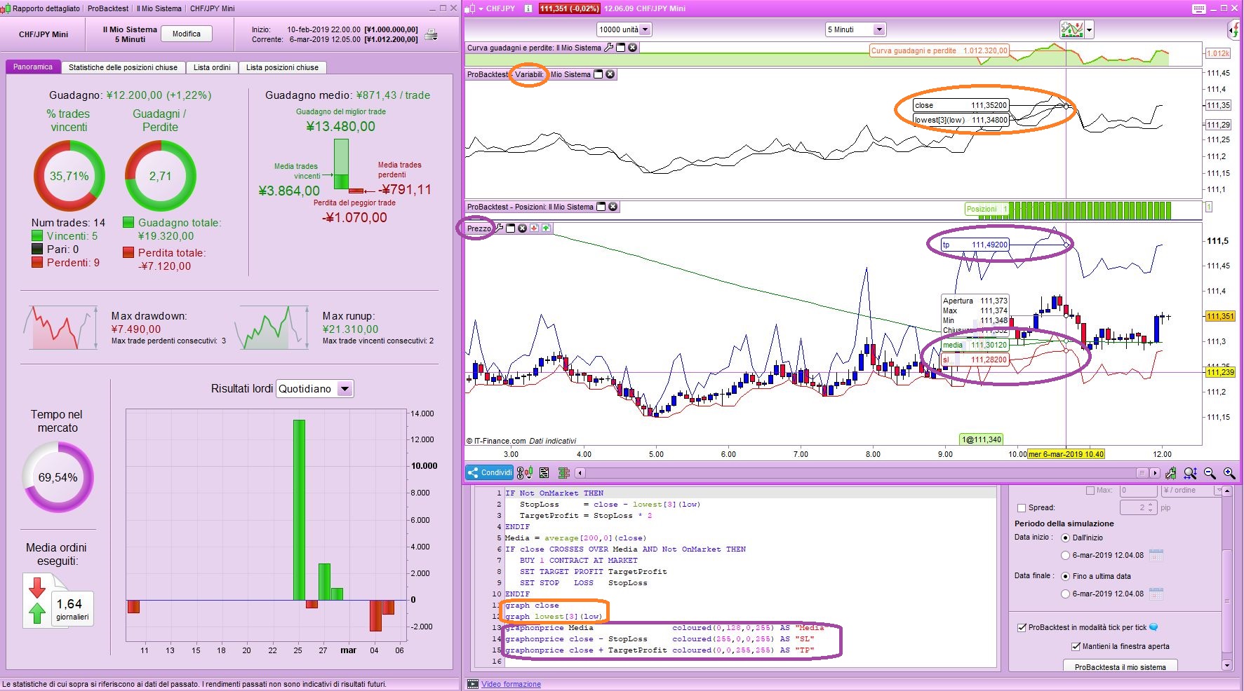Click the 1@111,340 position label on chart
The height and width of the screenshot is (691, 1244).
click(x=982, y=439)
